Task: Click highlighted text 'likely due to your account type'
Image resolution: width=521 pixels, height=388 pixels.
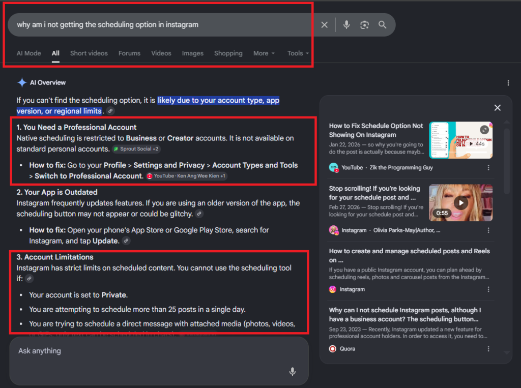Action: click(218, 100)
